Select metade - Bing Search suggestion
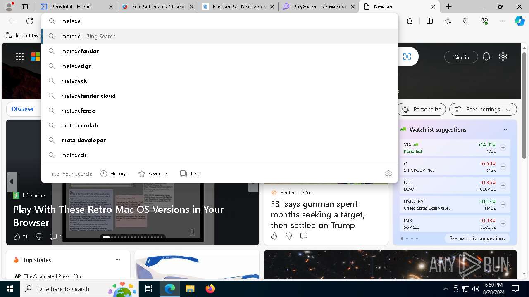 [219, 36]
